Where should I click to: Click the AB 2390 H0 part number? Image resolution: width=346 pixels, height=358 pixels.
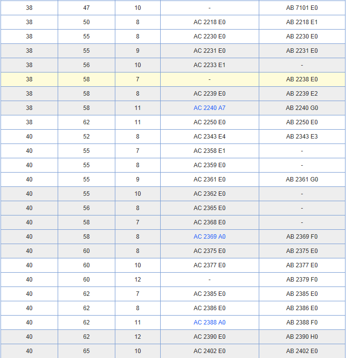pyautogui.click(x=302, y=337)
